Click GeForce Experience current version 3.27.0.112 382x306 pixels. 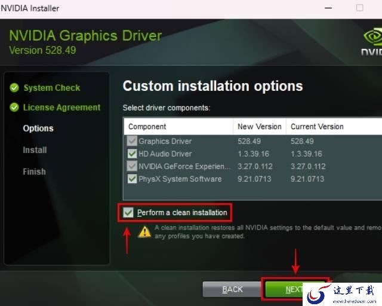click(x=308, y=166)
